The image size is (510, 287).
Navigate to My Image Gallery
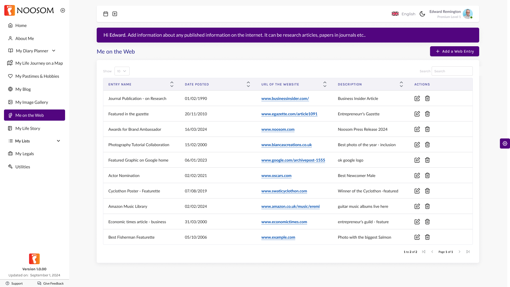pos(32,102)
